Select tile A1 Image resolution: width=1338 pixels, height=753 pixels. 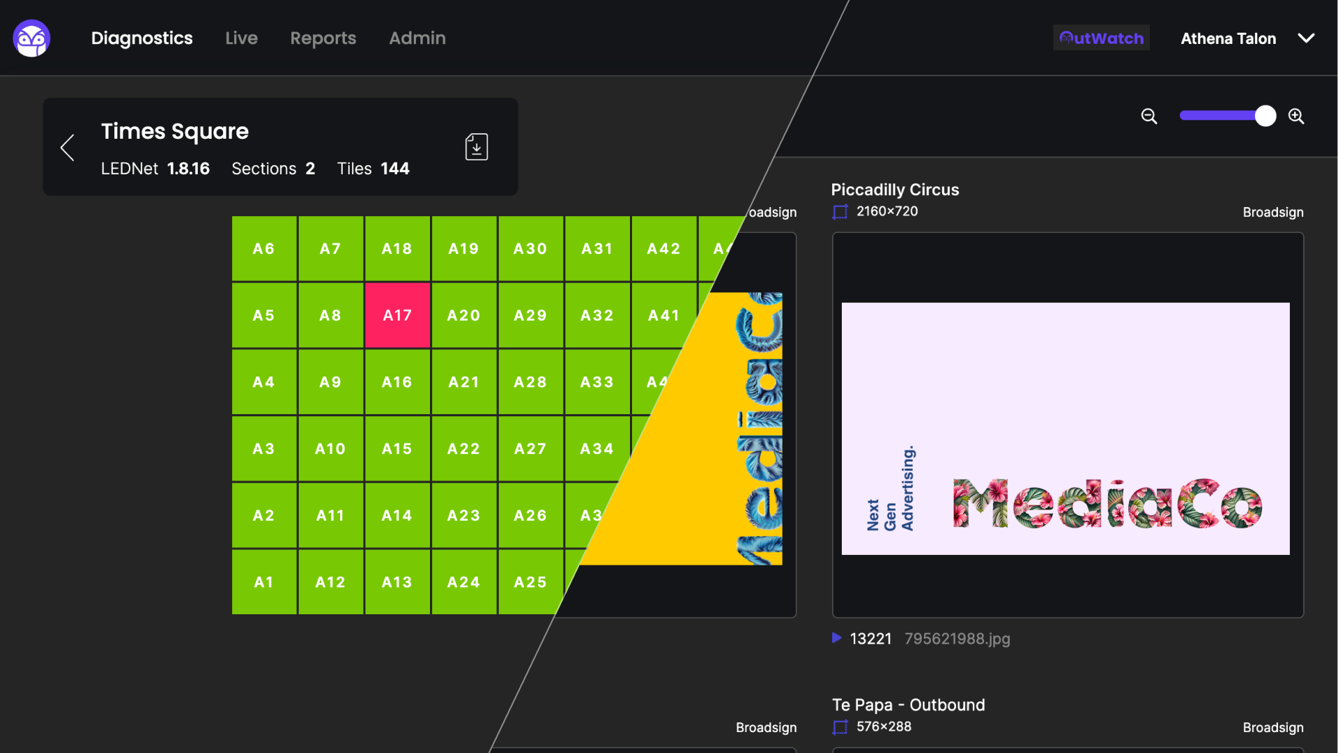pyautogui.click(x=264, y=582)
